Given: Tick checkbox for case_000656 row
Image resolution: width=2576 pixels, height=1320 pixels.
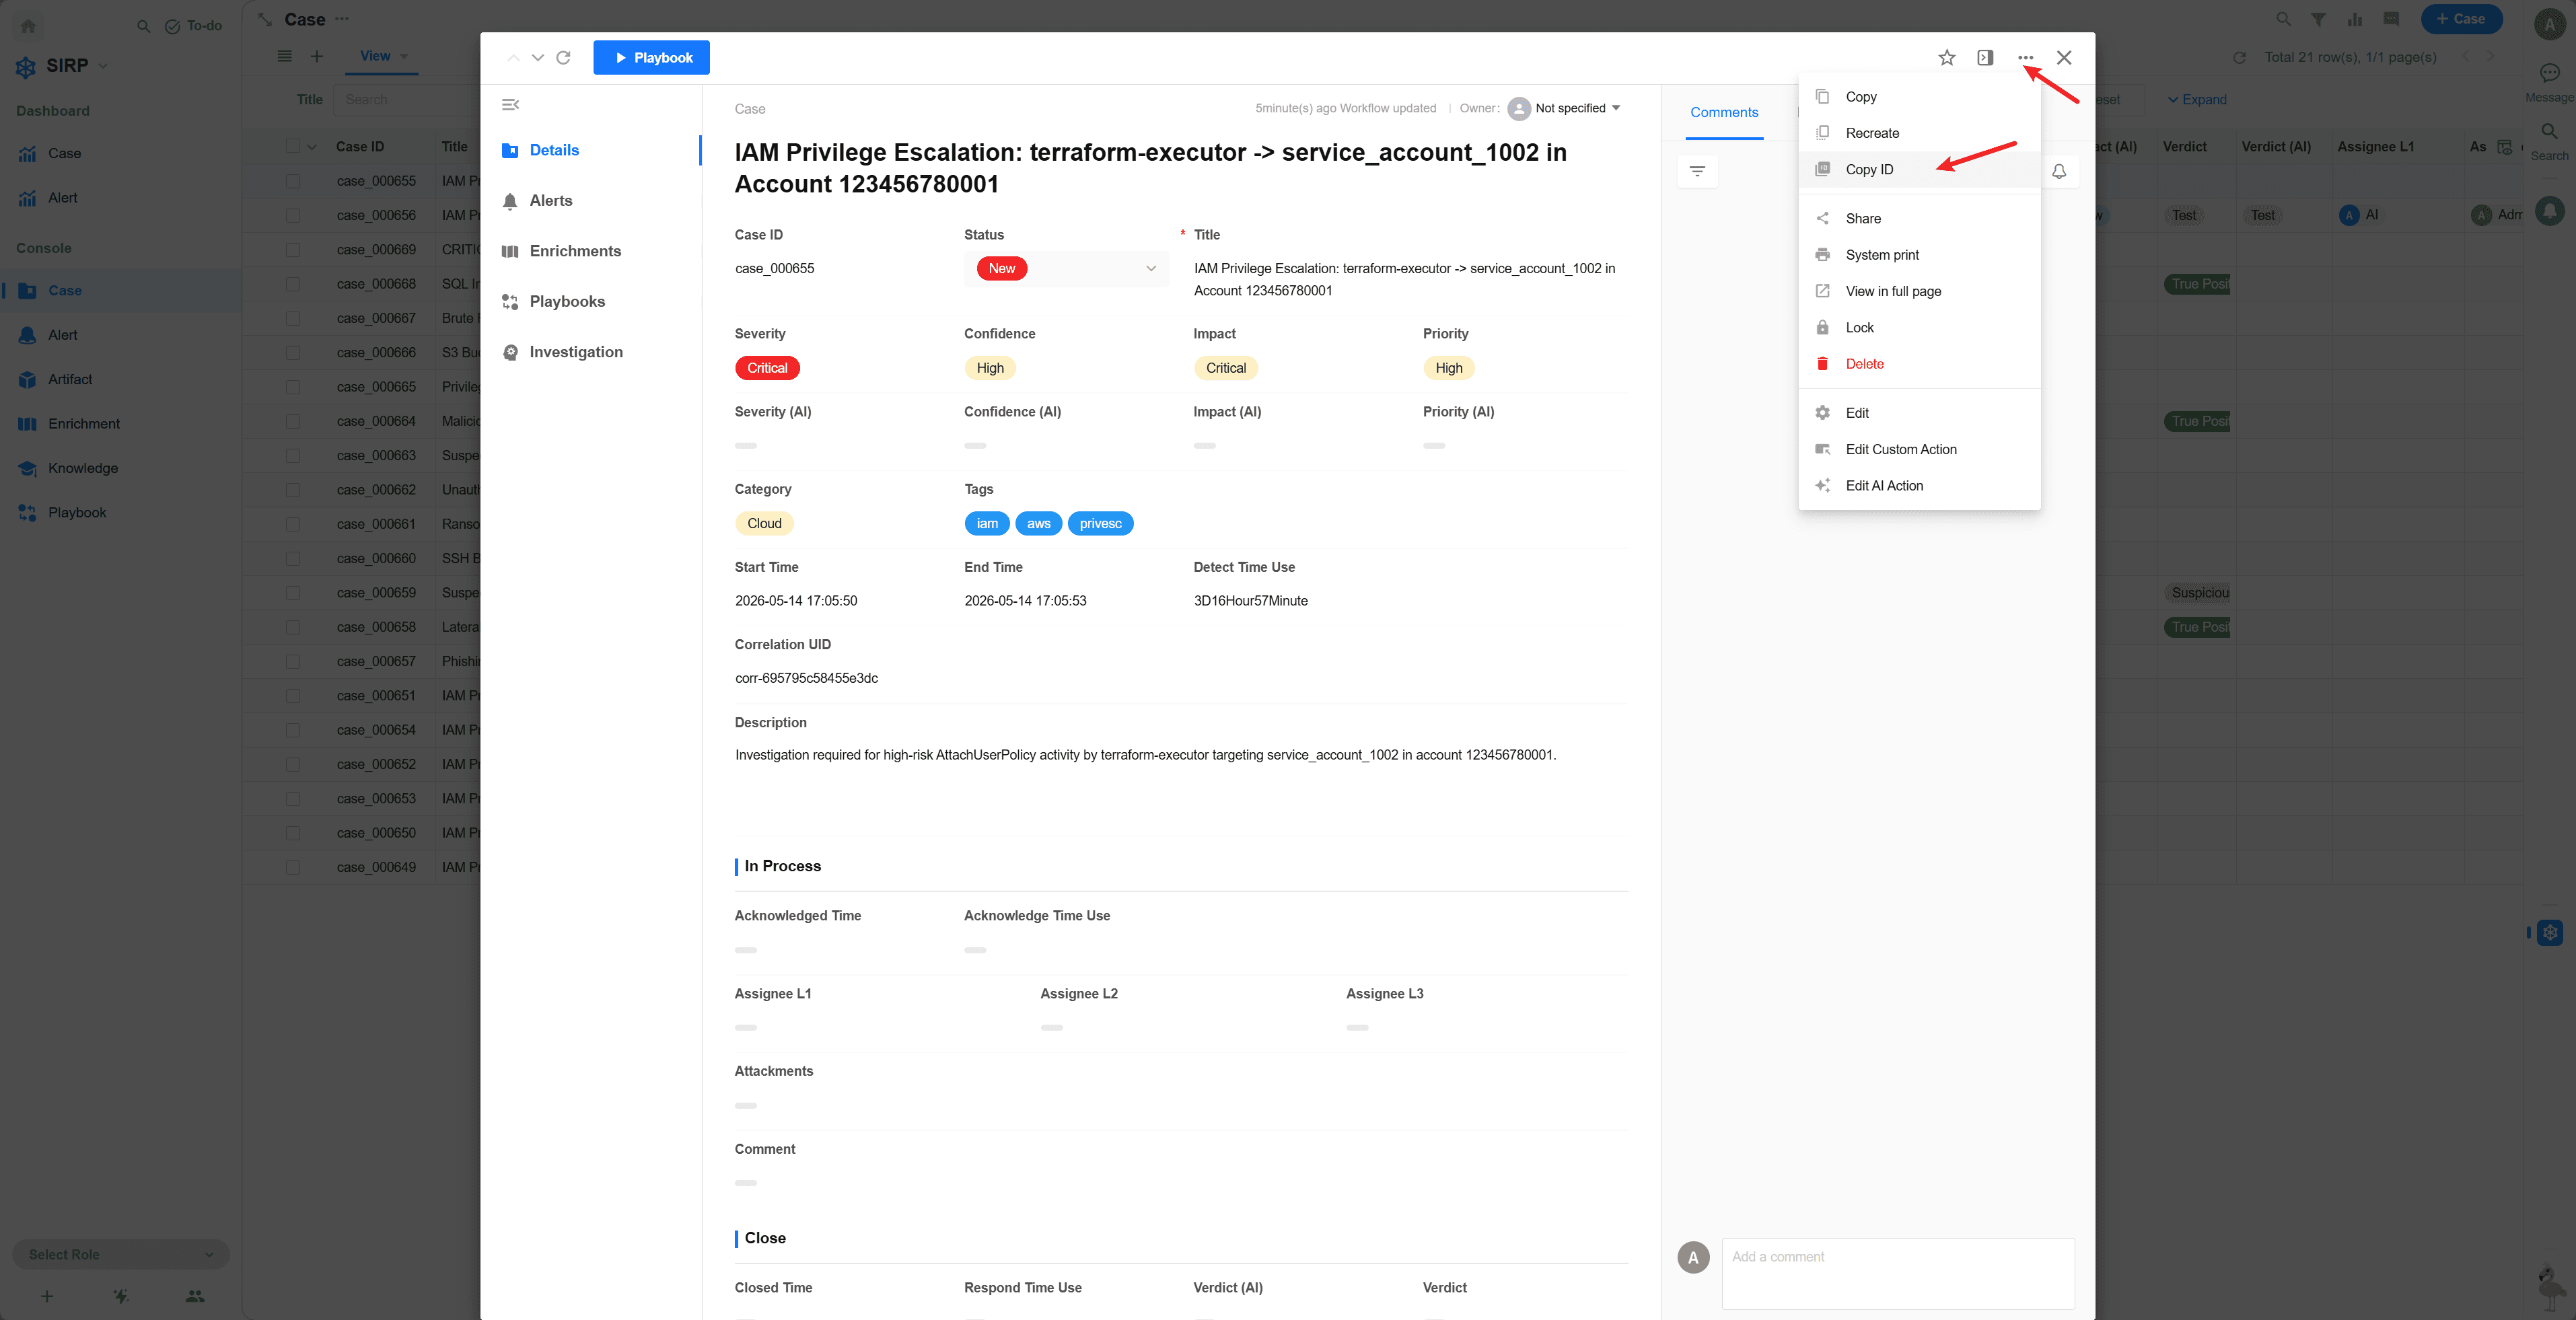Looking at the screenshot, I should (293, 215).
